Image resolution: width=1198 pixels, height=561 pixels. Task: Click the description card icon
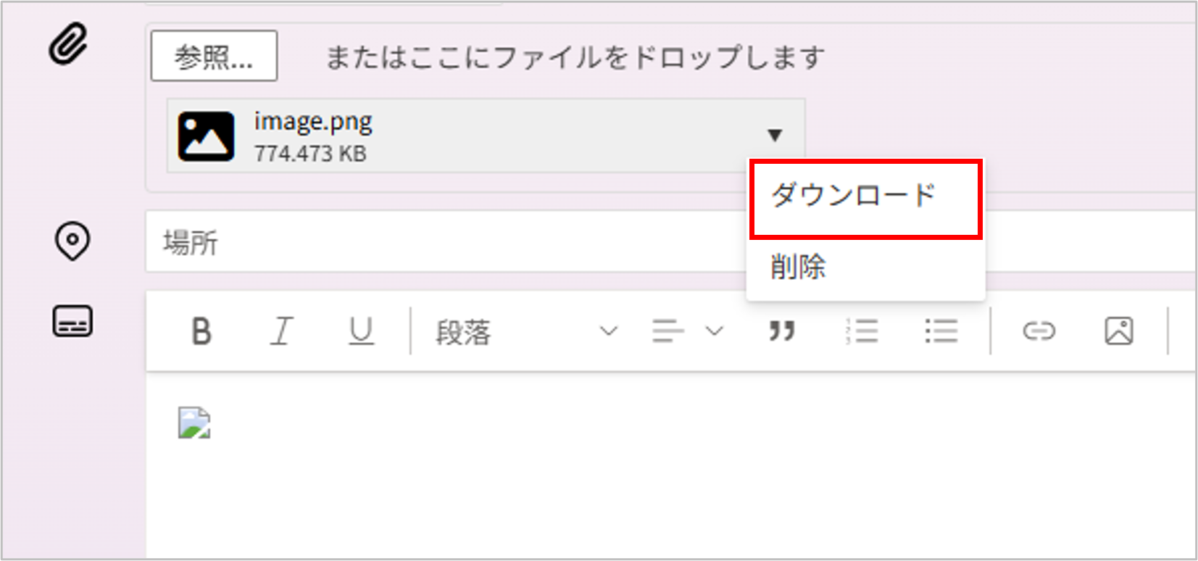[x=72, y=321]
